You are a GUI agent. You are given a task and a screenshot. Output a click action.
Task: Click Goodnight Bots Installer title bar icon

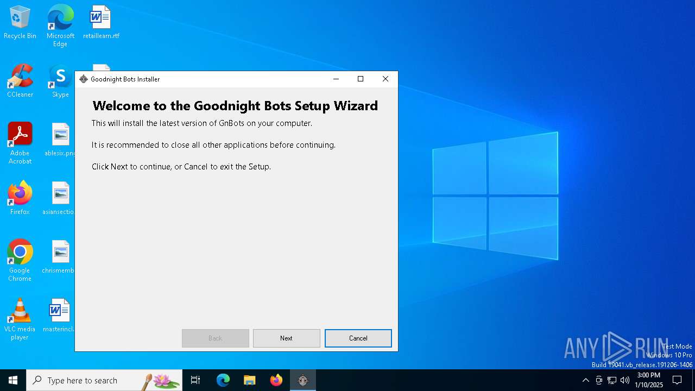(x=84, y=79)
